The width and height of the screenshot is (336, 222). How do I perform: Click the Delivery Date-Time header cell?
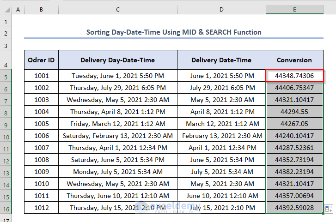pos(221,60)
